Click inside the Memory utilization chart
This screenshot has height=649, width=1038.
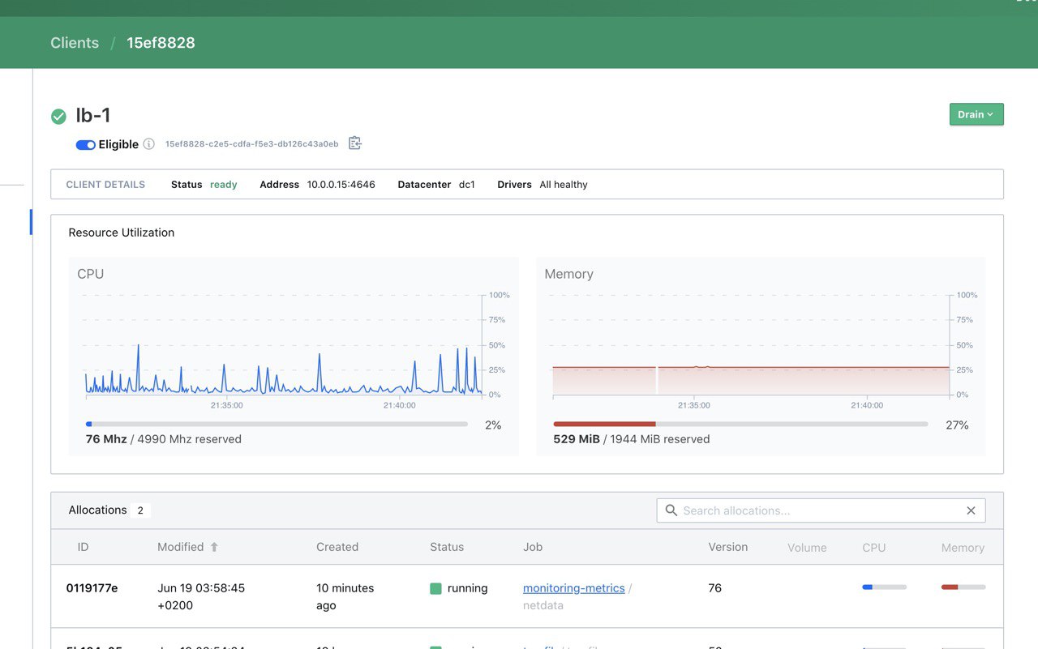click(751, 345)
